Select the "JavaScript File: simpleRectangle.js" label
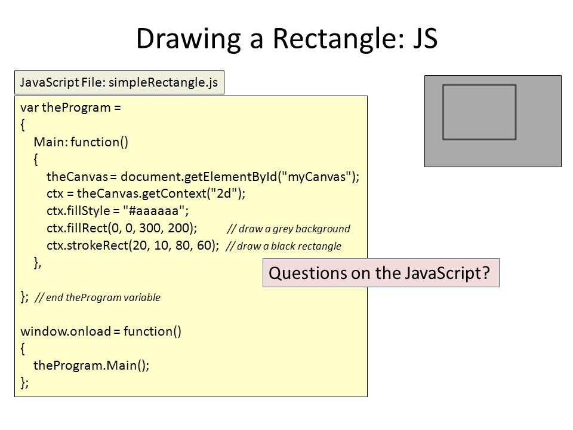This screenshot has height=430, width=573. (119, 82)
